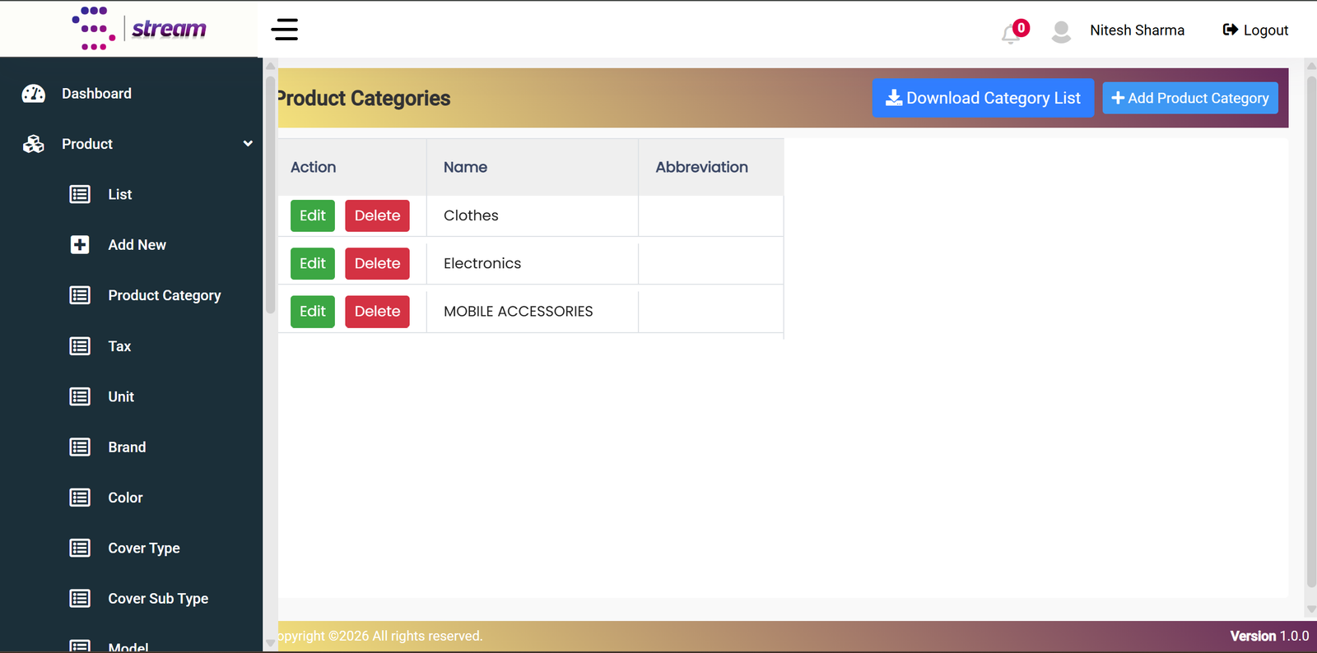Image resolution: width=1317 pixels, height=653 pixels.
Task: Add a new product category
Action: (1190, 98)
